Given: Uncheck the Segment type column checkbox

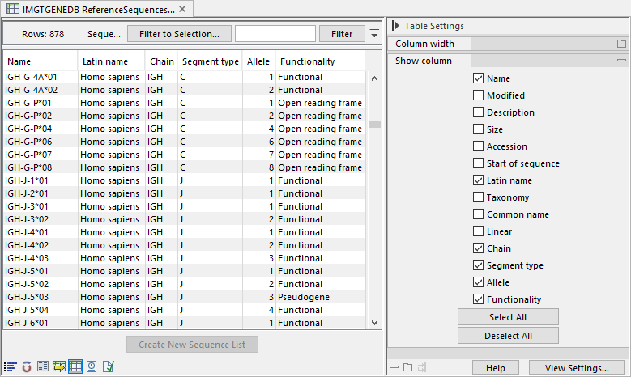Looking at the screenshot, I should click(x=478, y=265).
